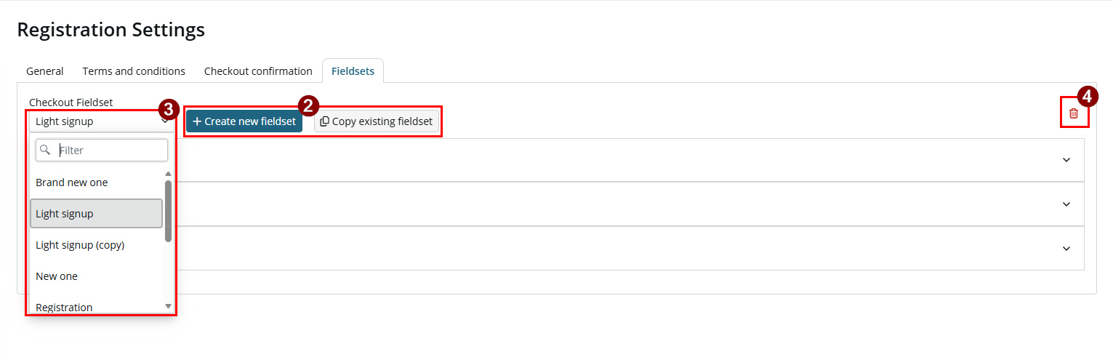This screenshot has width=1113, height=357.
Task: Click the dropdown list scrollbar up arrow
Action: pyautogui.click(x=169, y=174)
